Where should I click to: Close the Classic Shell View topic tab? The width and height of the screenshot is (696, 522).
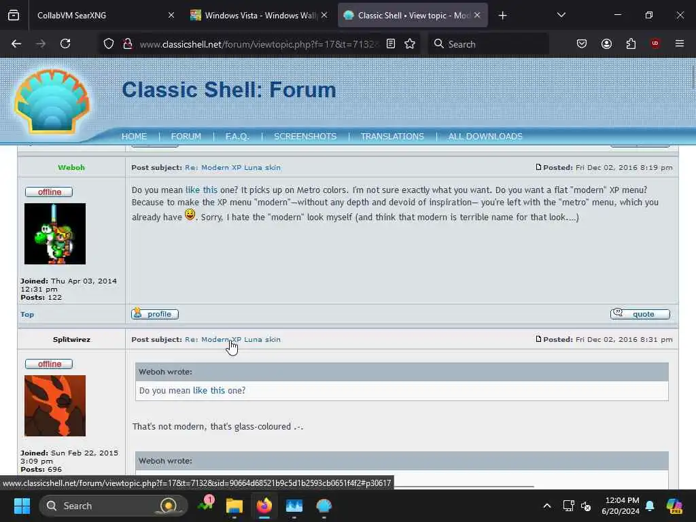[477, 15]
